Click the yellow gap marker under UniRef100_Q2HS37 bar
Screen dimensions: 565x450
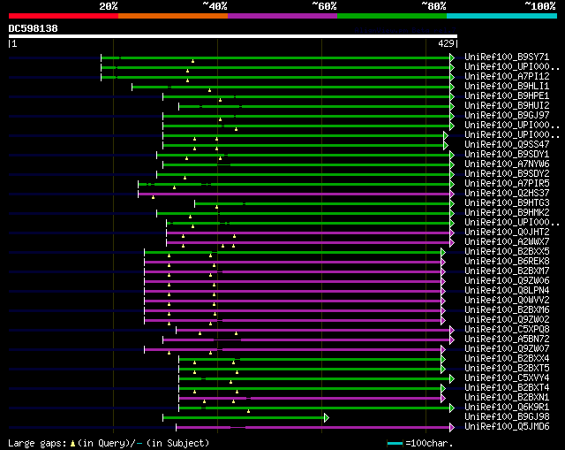pyautogui.click(x=153, y=197)
